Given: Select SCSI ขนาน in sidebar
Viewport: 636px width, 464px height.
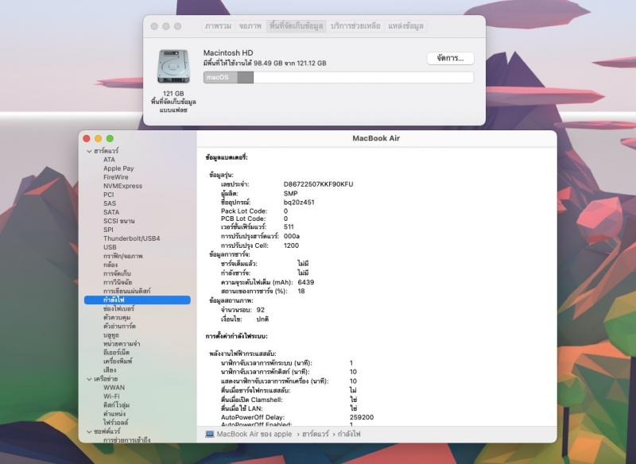Looking at the screenshot, I should click(x=118, y=221).
